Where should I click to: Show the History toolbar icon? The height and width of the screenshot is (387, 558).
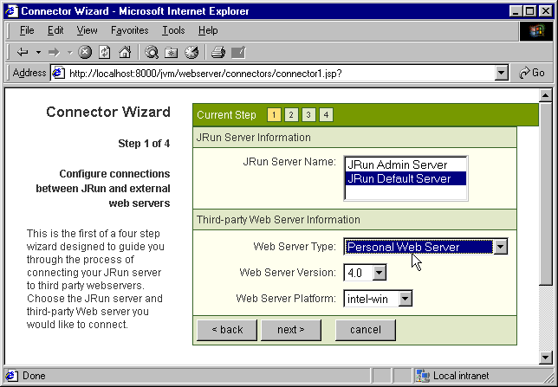191,52
